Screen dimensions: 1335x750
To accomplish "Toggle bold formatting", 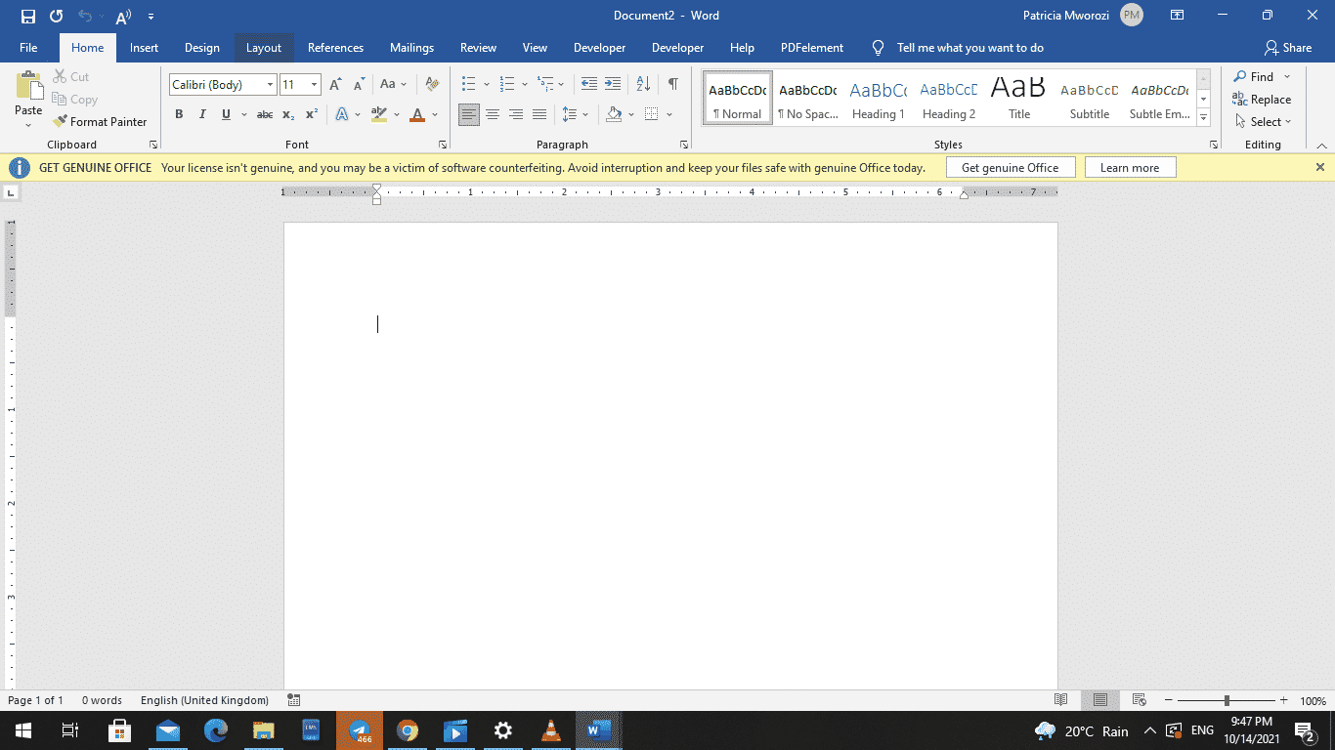I will click(x=179, y=114).
